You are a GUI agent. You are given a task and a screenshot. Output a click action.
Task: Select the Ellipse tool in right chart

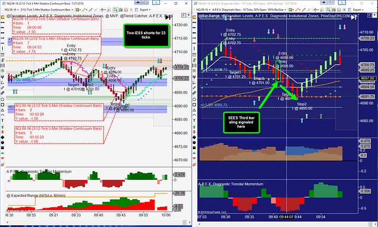click(x=194, y=100)
